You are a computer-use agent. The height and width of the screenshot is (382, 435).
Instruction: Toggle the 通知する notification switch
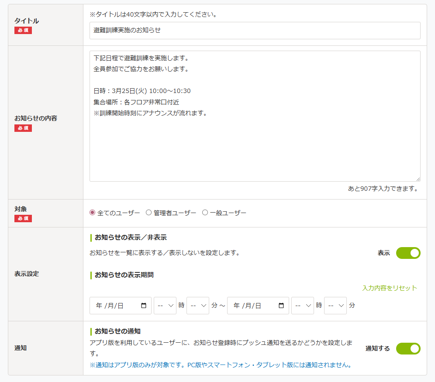tap(408, 348)
